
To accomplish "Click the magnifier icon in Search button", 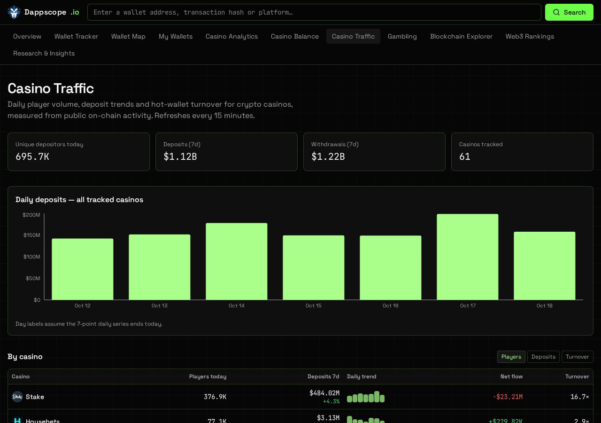I will point(556,12).
